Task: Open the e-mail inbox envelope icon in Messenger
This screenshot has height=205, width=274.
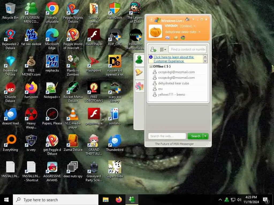Action: pyautogui.click(x=168, y=37)
